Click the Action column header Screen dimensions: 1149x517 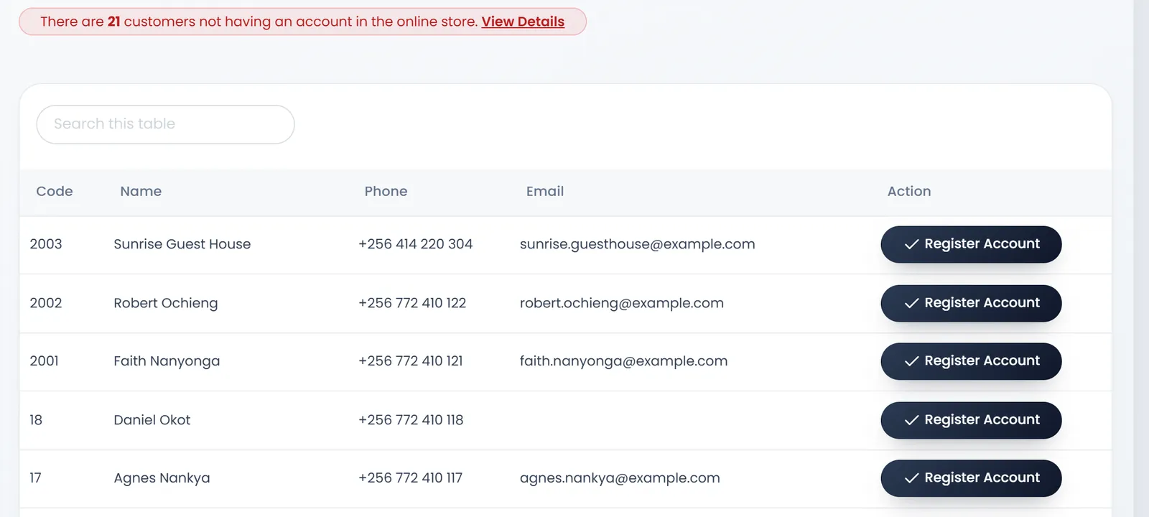click(909, 192)
